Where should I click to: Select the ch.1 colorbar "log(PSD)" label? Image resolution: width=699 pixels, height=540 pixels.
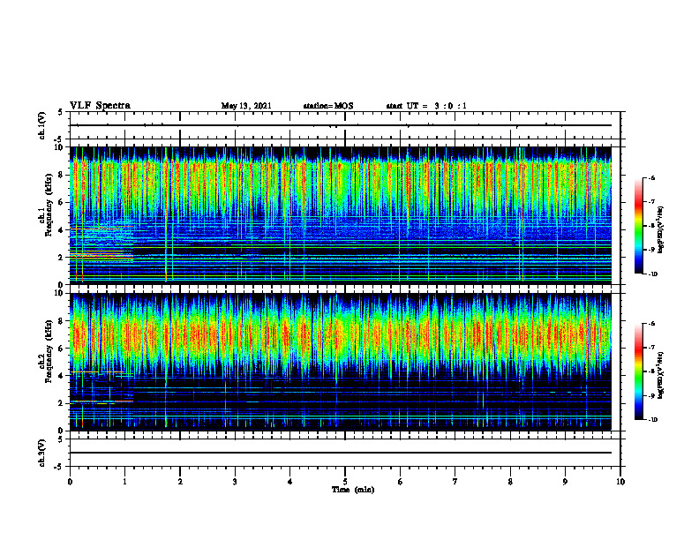tap(661, 229)
